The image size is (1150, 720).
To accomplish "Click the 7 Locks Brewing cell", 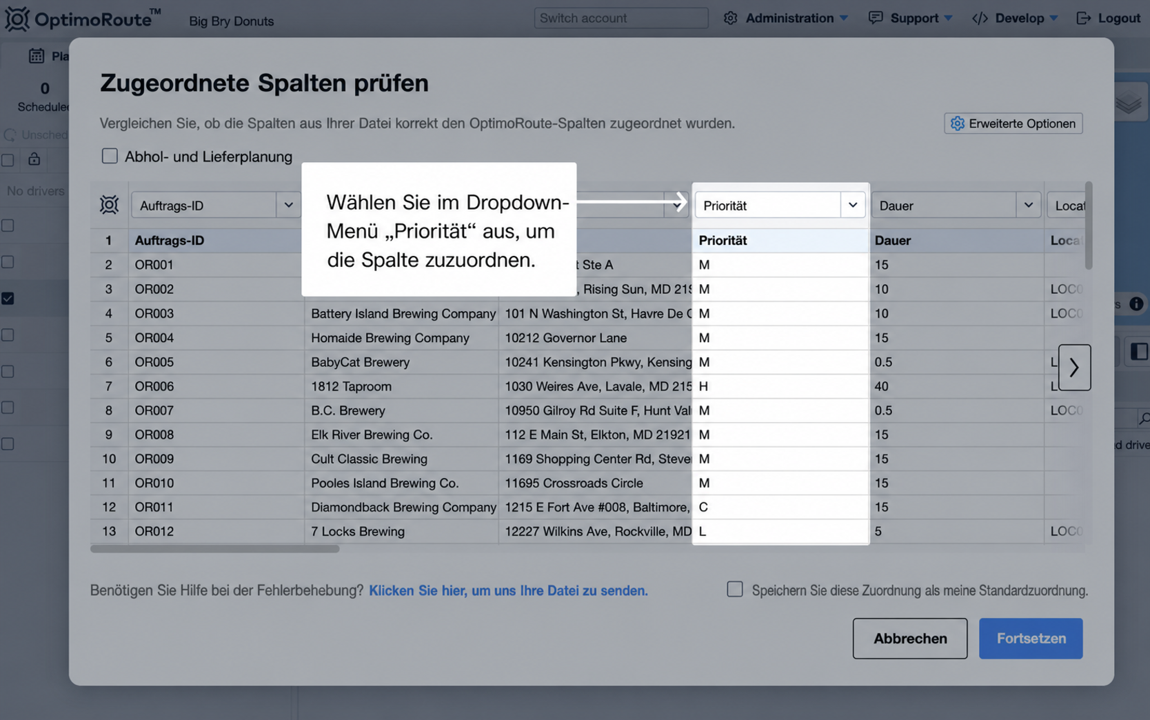I will [x=401, y=531].
